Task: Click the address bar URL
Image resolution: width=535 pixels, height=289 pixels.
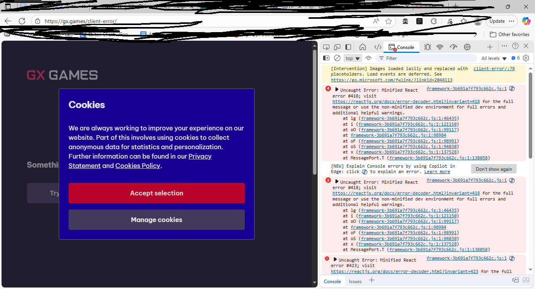Action: (80, 22)
